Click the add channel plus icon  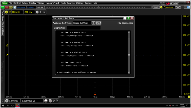[37, 12]
